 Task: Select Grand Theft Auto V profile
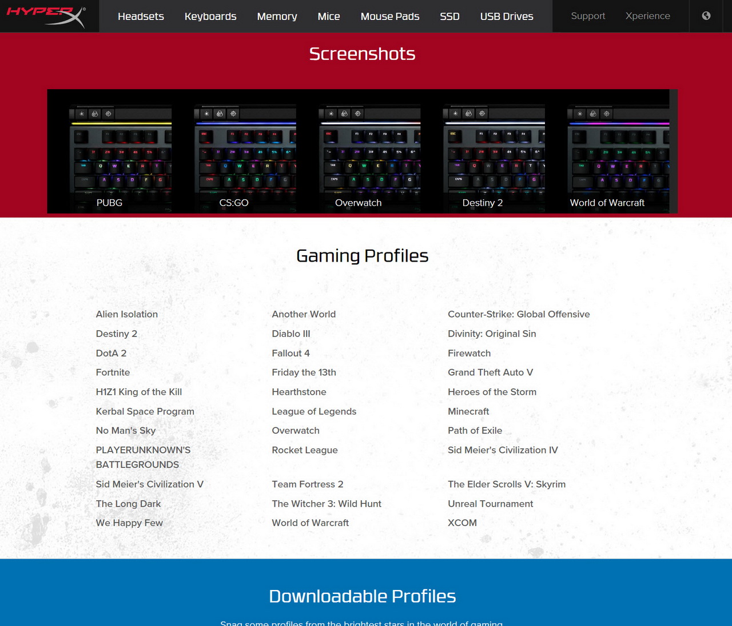coord(491,372)
